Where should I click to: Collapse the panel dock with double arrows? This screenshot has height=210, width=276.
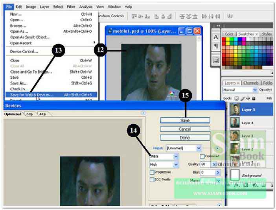point(219,26)
